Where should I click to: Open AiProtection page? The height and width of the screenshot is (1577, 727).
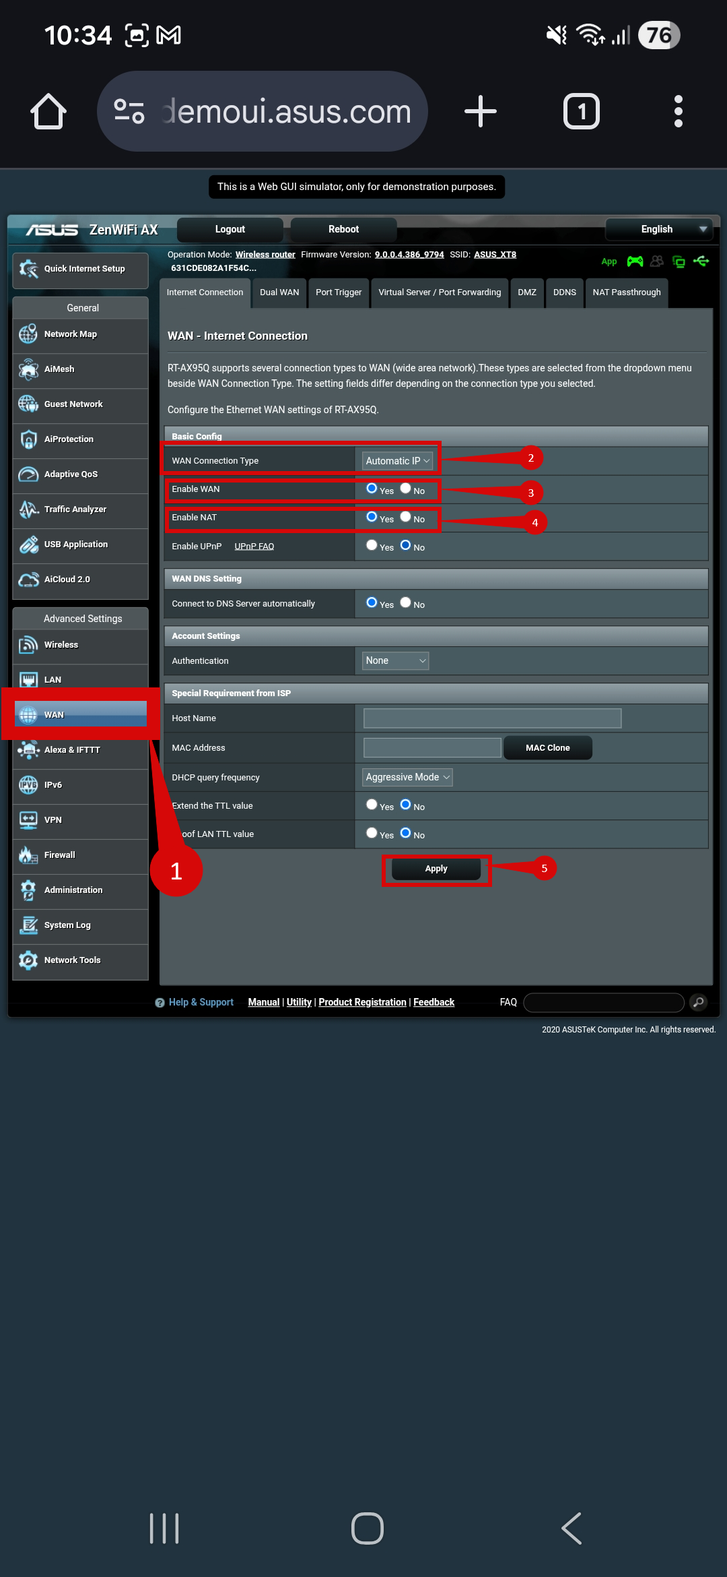[x=80, y=439]
